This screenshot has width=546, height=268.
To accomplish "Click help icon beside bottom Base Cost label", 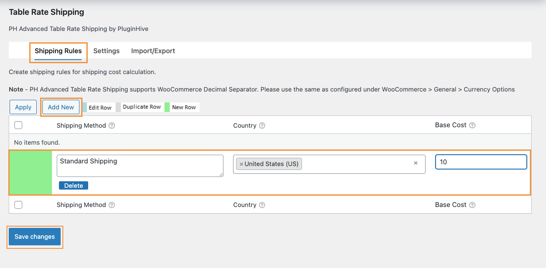I will tap(472, 205).
